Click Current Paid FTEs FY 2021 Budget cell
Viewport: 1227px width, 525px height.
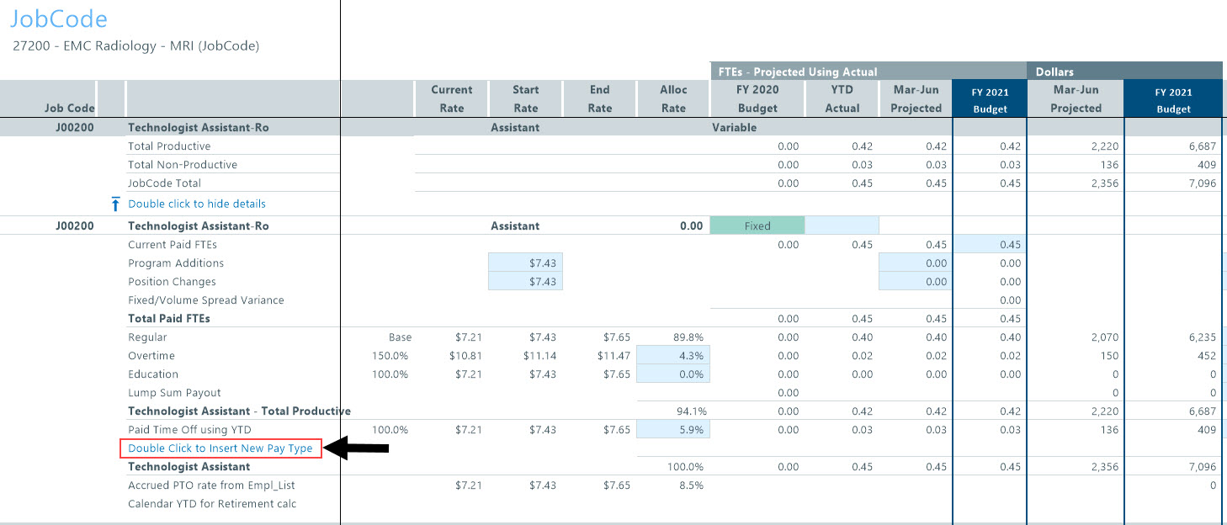pyautogui.click(x=990, y=245)
